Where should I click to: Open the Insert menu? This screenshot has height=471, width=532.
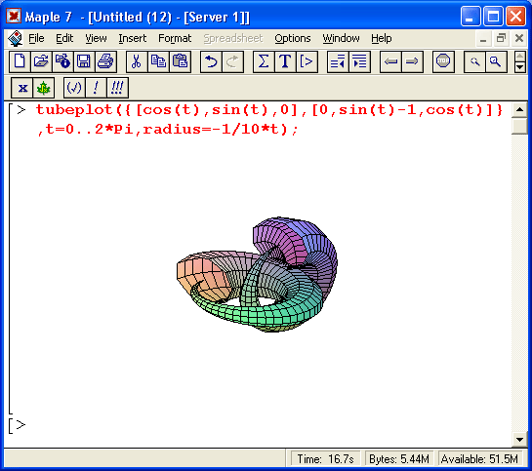pos(133,38)
